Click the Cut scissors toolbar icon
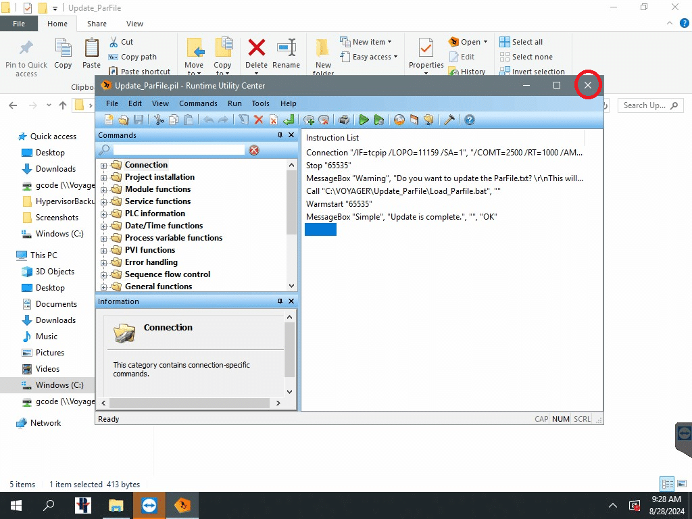Viewport: 692px width, 519px height. pos(159,120)
